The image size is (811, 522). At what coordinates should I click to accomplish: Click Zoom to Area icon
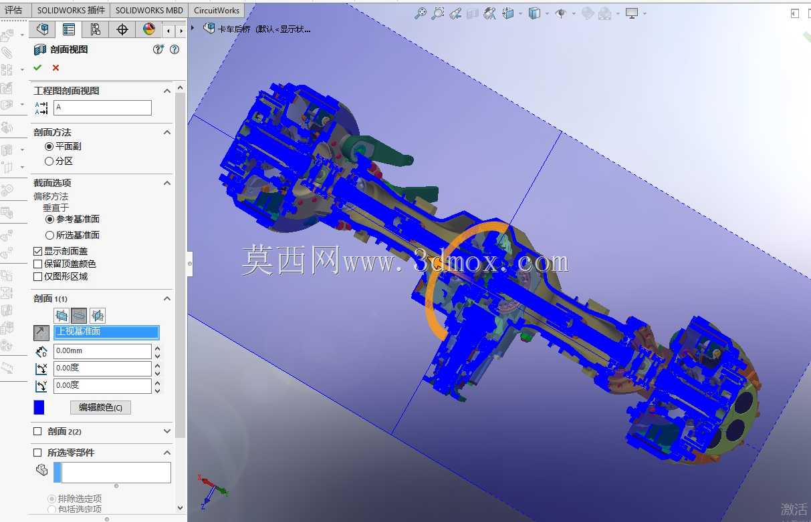pos(438,13)
